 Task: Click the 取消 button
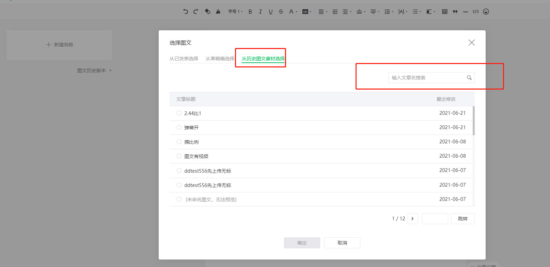342,243
